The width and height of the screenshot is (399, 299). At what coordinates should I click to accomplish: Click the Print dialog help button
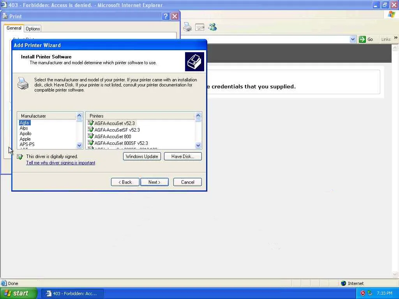165,16
